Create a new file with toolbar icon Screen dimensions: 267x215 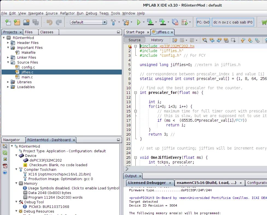coord(8,22)
